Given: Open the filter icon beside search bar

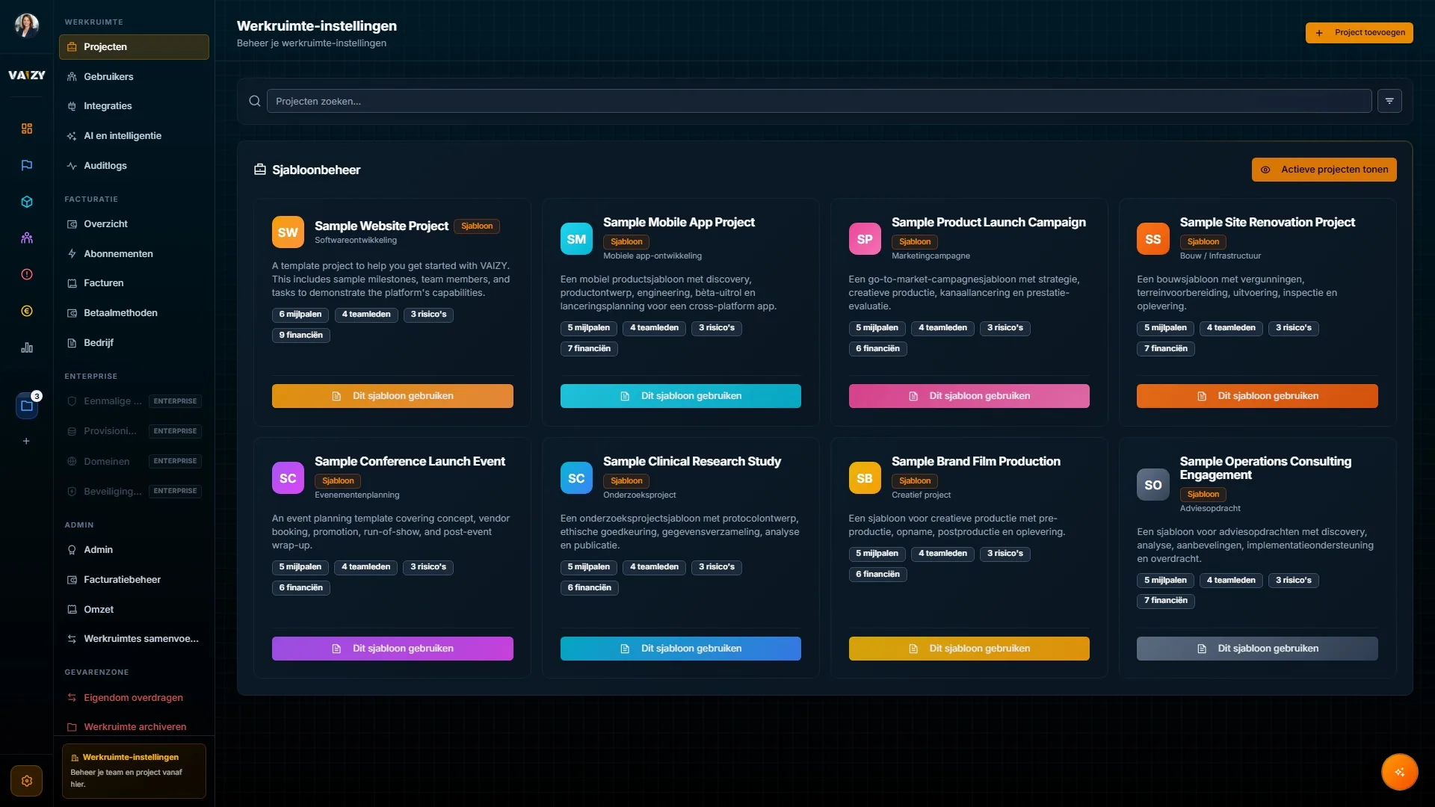Looking at the screenshot, I should pyautogui.click(x=1389, y=101).
